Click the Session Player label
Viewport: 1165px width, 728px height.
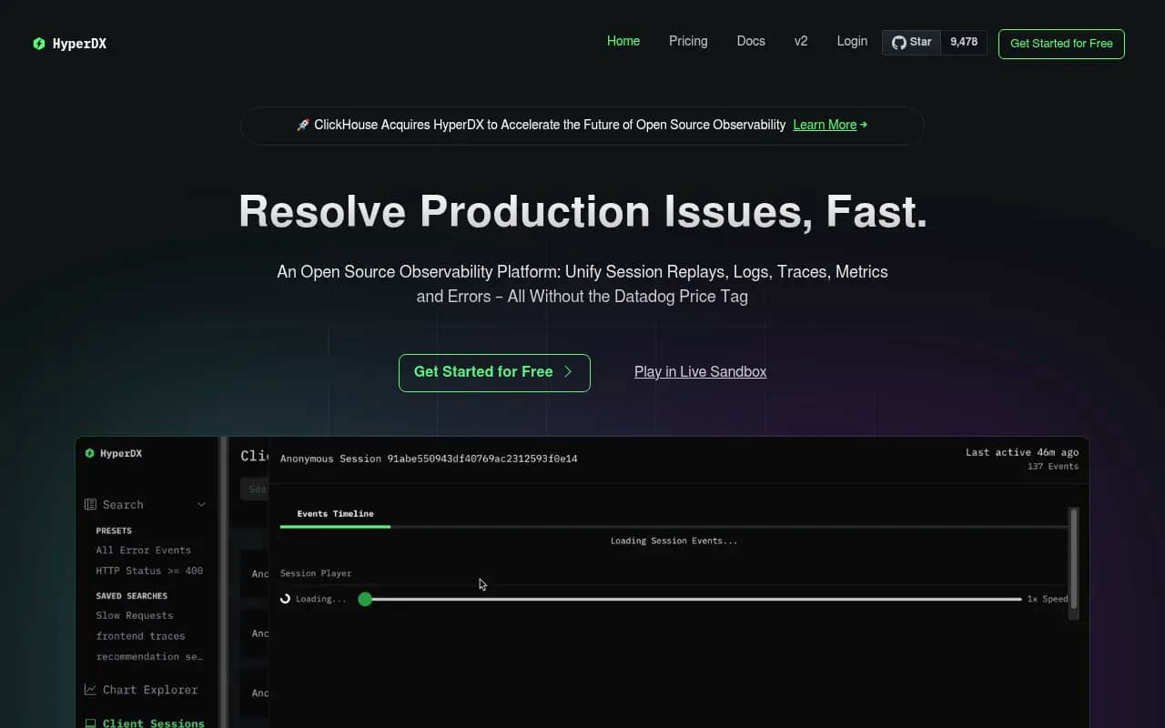(x=316, y=573)
